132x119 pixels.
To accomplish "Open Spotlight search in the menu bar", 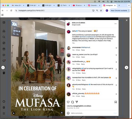I will click(108, 1).
